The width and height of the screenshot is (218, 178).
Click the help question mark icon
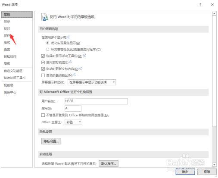200,5
